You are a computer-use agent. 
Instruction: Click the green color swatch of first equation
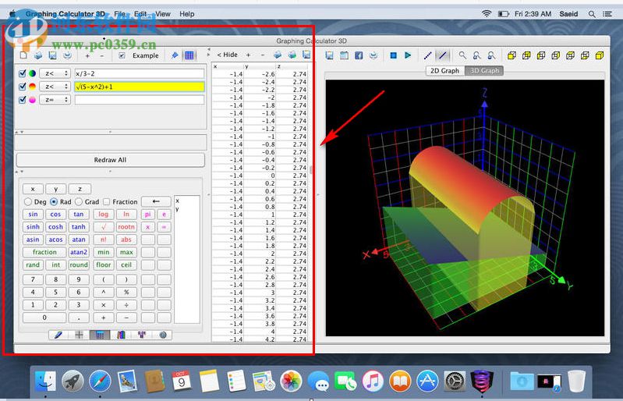(x=32, y=73)
